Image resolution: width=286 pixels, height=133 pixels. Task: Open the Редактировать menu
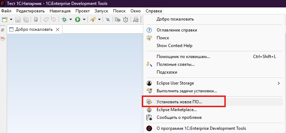coord(30,11)
